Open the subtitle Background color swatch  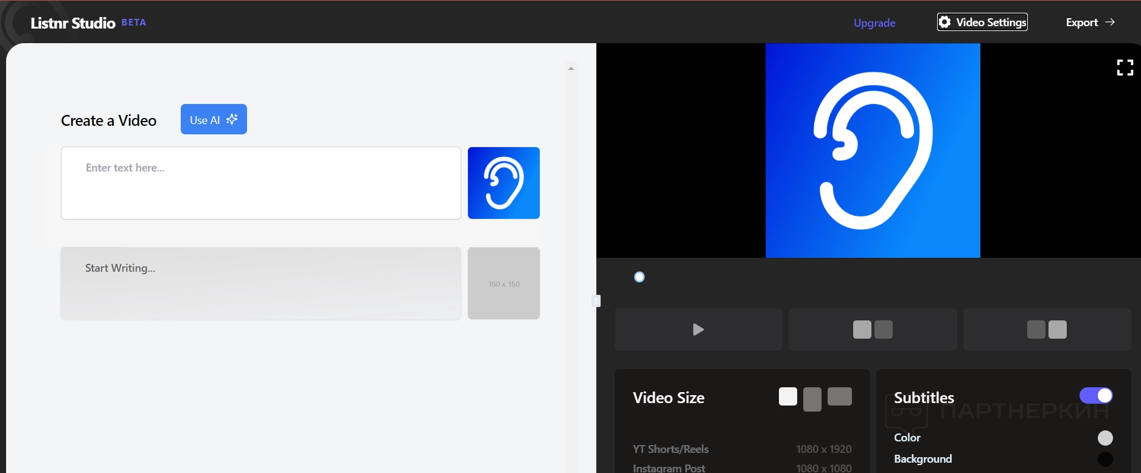(x=1105, y=459)
